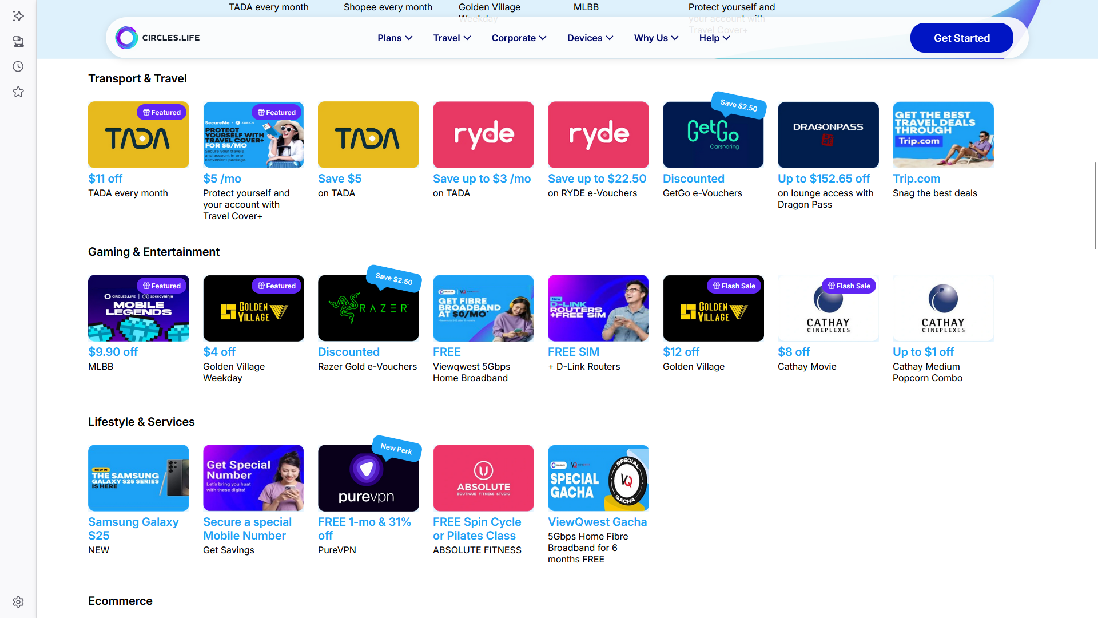Open the featured TADA $11 off thumbnail

(x=138, y=134)
